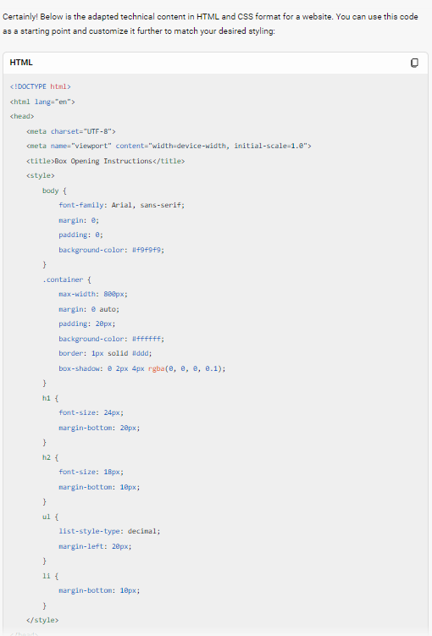Click the meta charset="UTF-8" line

(71, 131)
